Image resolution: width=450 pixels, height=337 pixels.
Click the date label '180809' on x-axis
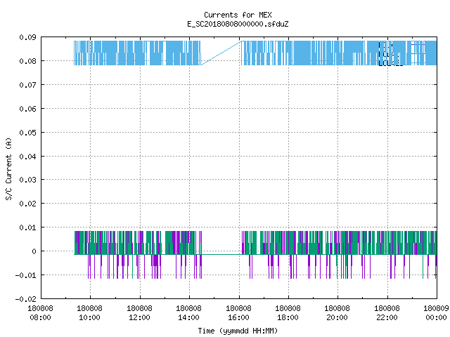[x=436, y=308]
